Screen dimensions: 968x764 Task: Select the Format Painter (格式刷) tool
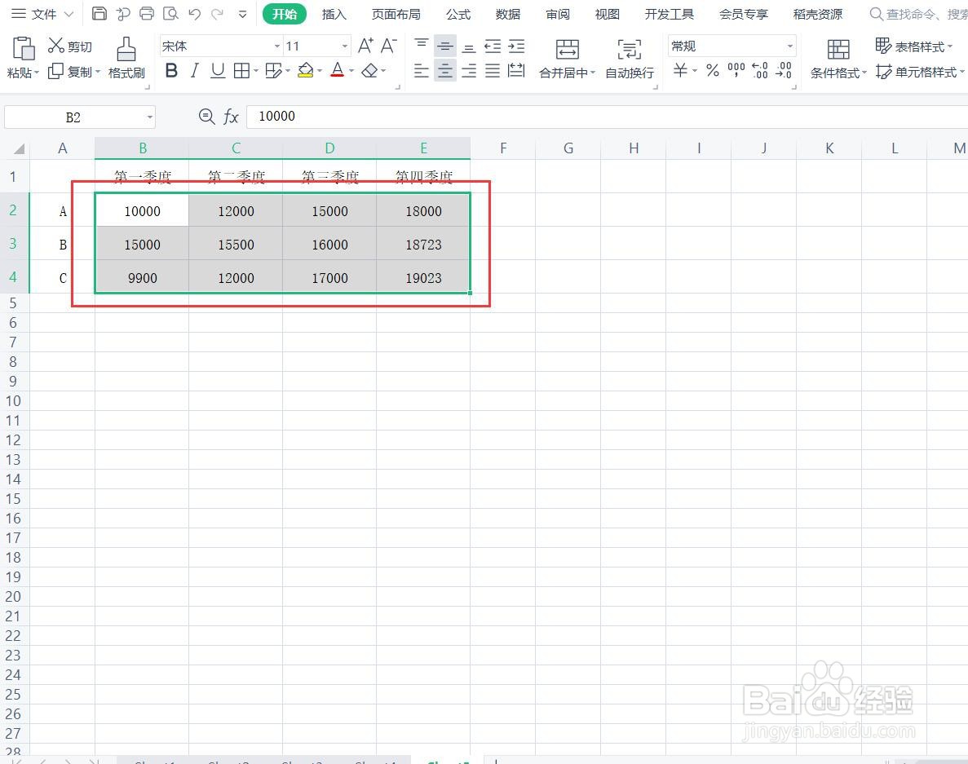[x=126, y=58]
